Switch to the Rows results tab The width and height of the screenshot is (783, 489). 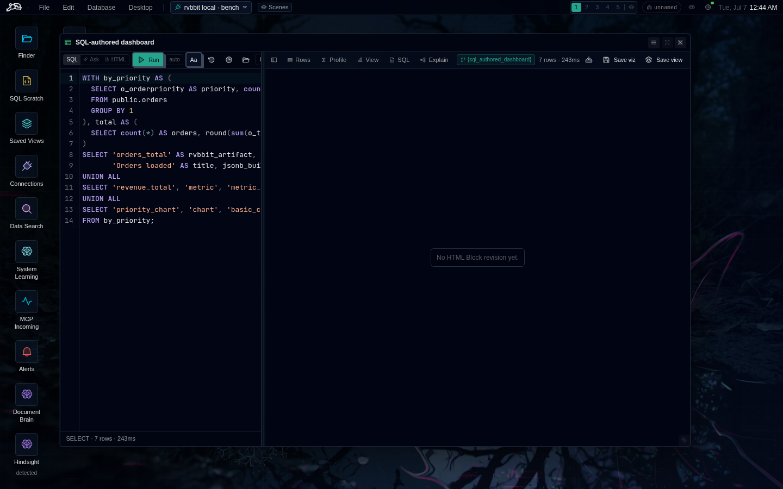[299, 60]
